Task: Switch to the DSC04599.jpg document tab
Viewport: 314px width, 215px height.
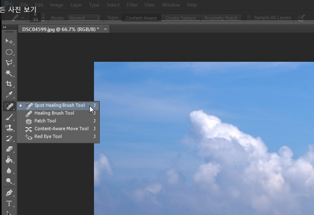Action: coord(61,29)
